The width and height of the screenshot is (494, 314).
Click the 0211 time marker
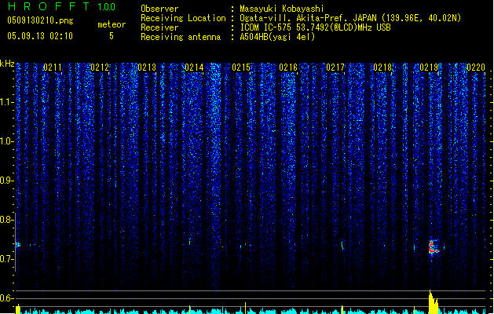53,68
